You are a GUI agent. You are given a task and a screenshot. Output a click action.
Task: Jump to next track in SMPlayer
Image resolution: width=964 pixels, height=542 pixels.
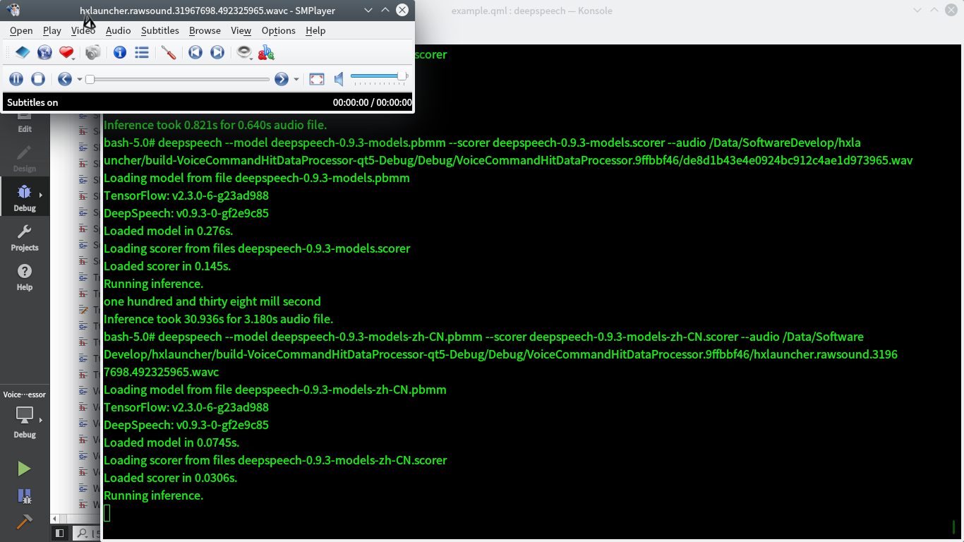click(217, 52)
